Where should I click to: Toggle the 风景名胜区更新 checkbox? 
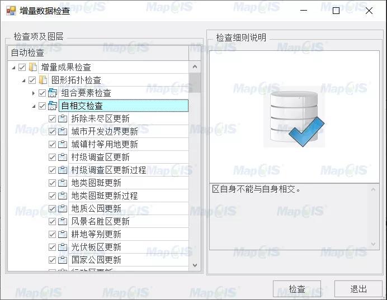53,221
